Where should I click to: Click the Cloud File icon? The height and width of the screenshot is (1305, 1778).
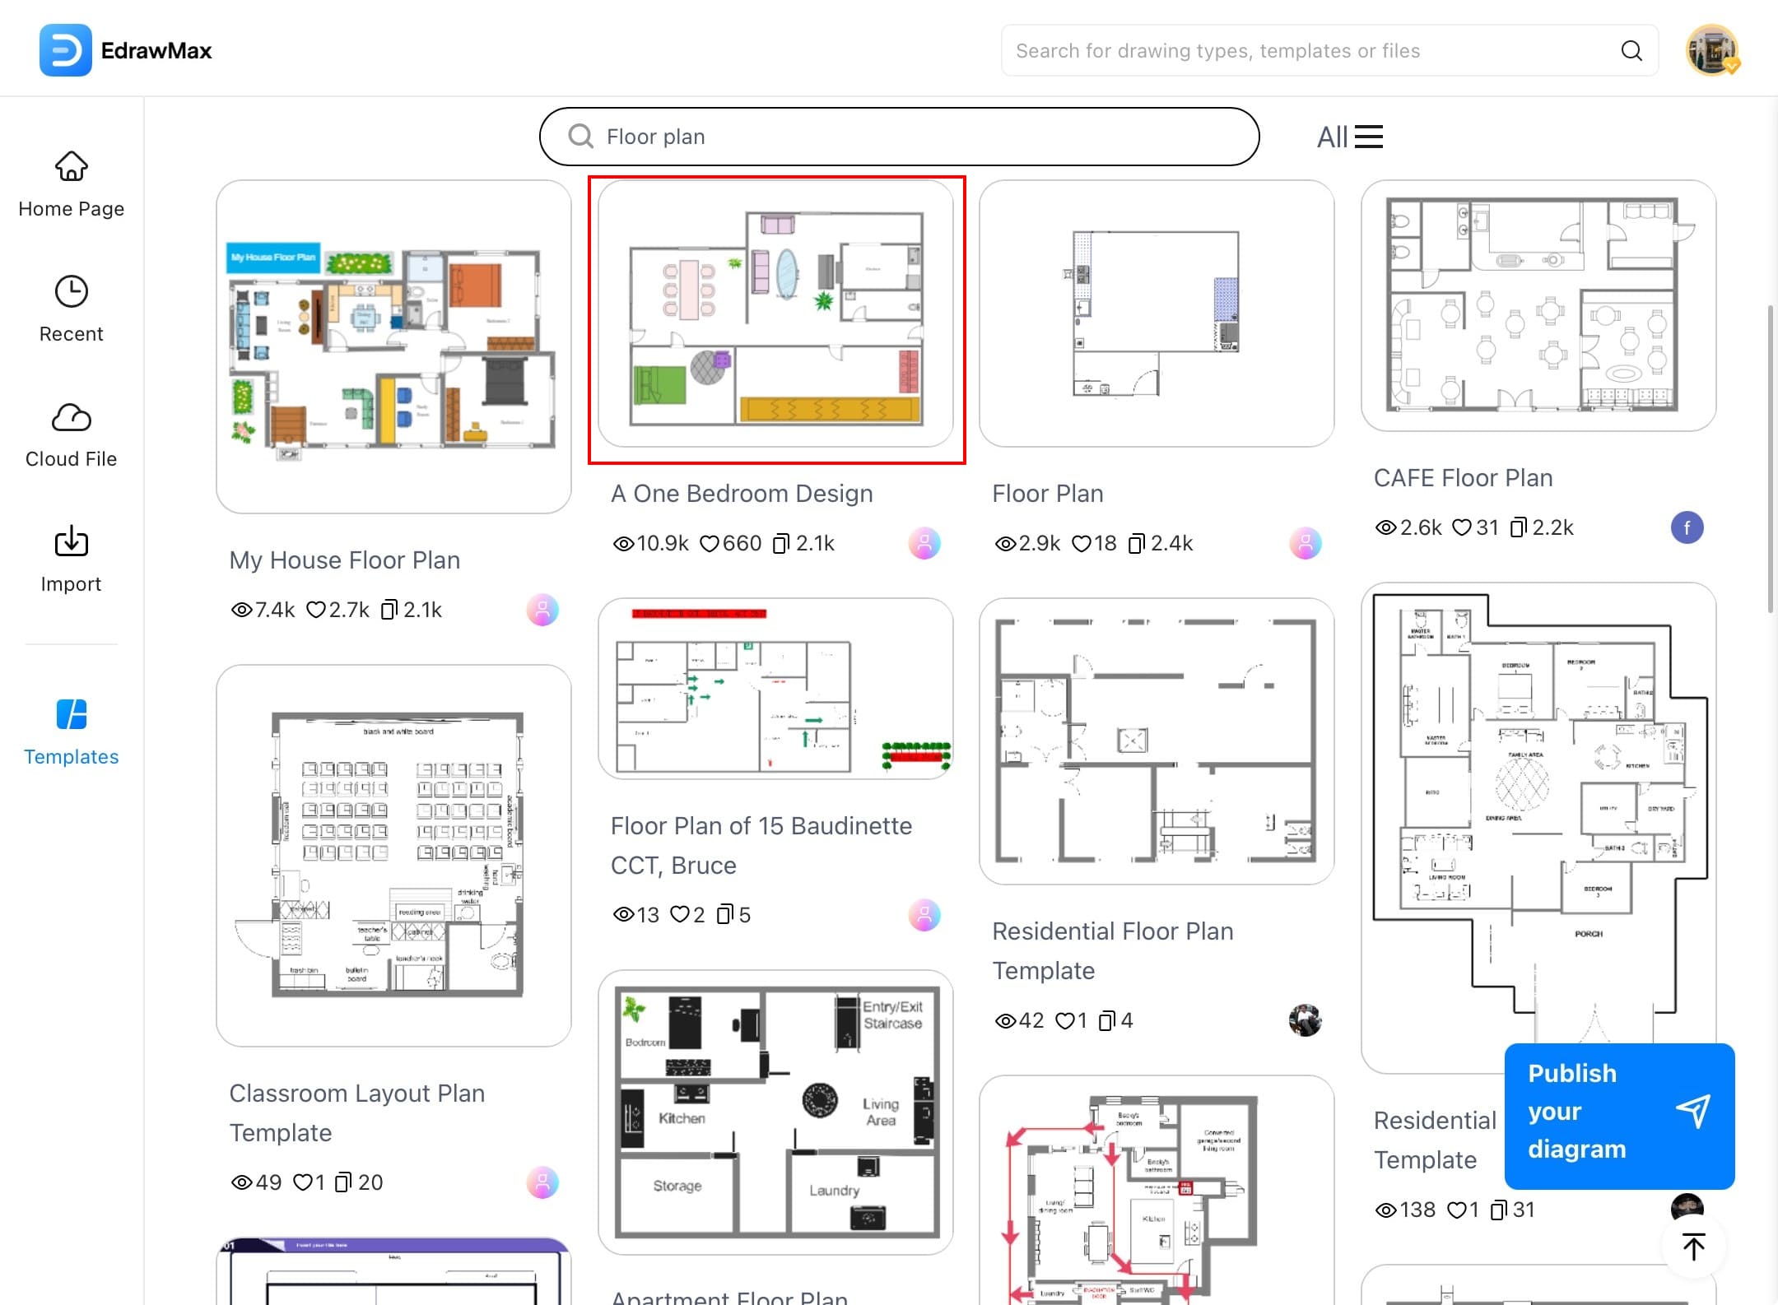(x=71, y=416)
